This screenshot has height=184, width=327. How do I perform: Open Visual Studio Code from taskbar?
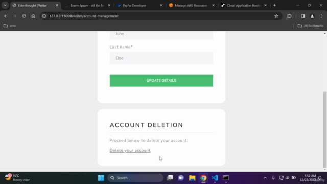point(215,178)
